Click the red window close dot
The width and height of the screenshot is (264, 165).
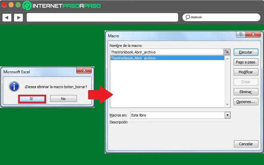(x=4, y=5)
